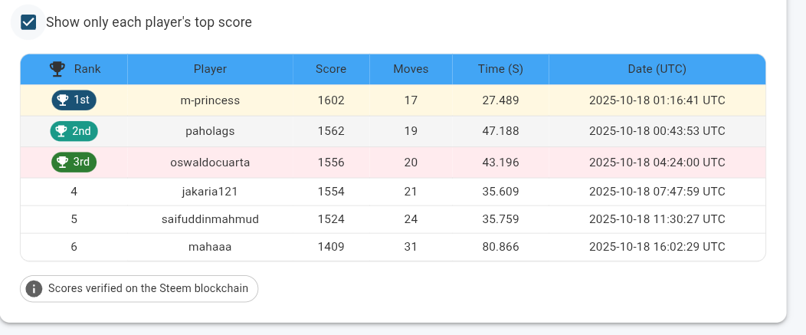The width and height of the screenshot is (806, 335).
Task: Open player m-princess entry
Action: (x=210, y=100)
